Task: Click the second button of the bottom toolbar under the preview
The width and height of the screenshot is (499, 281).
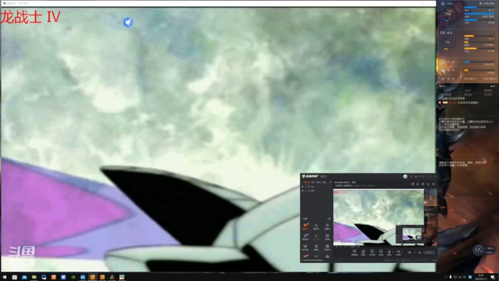Action: point(363,252)
